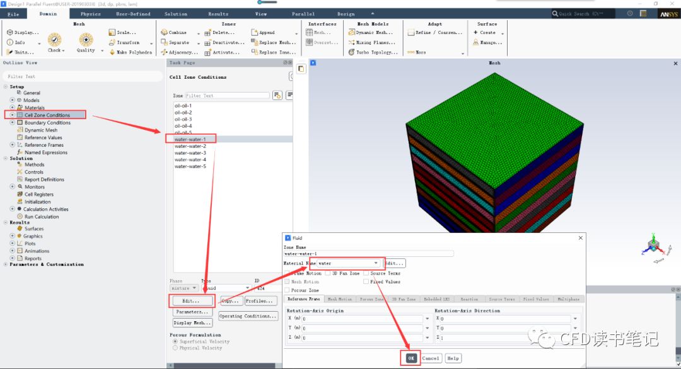Enable the 3D Fan Zone checkbox
This screenshot has width=681, height=369.
tap(328, 273)
